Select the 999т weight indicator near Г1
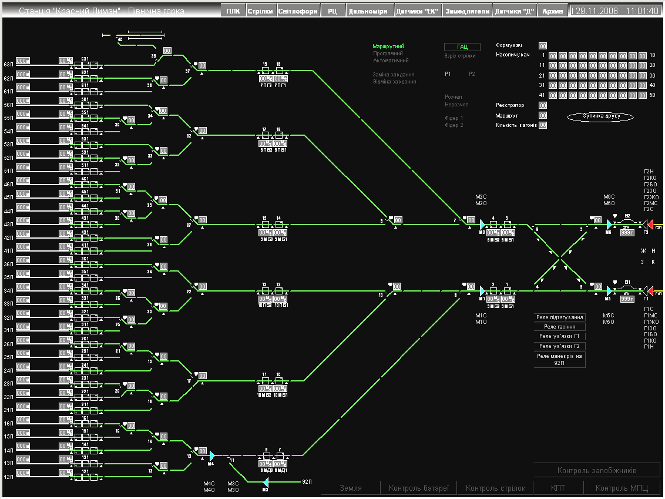The width and height of the screenshot is (665, 499). pos(627,299)
